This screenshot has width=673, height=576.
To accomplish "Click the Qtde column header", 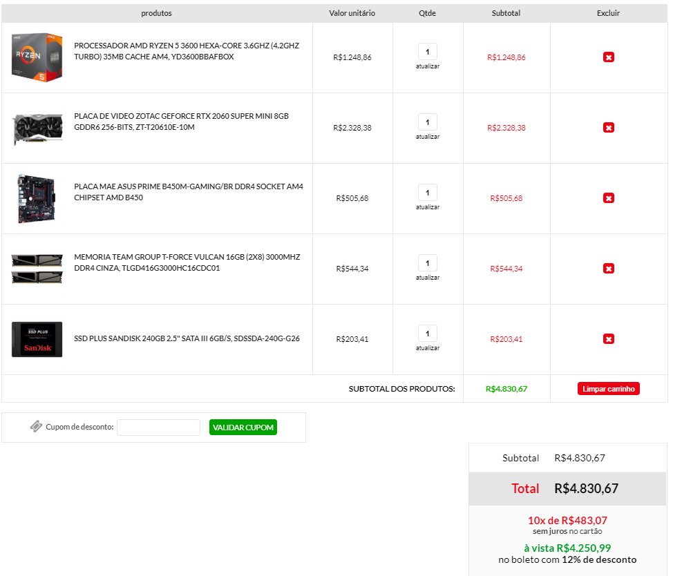I will pos(427,13).
